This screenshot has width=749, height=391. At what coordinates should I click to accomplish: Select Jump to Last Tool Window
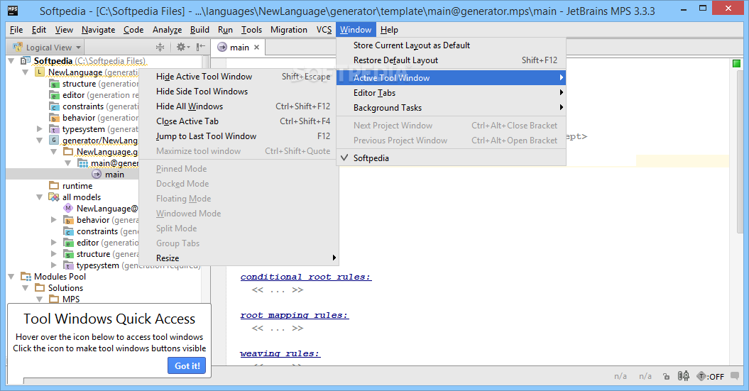coord(239,136)
